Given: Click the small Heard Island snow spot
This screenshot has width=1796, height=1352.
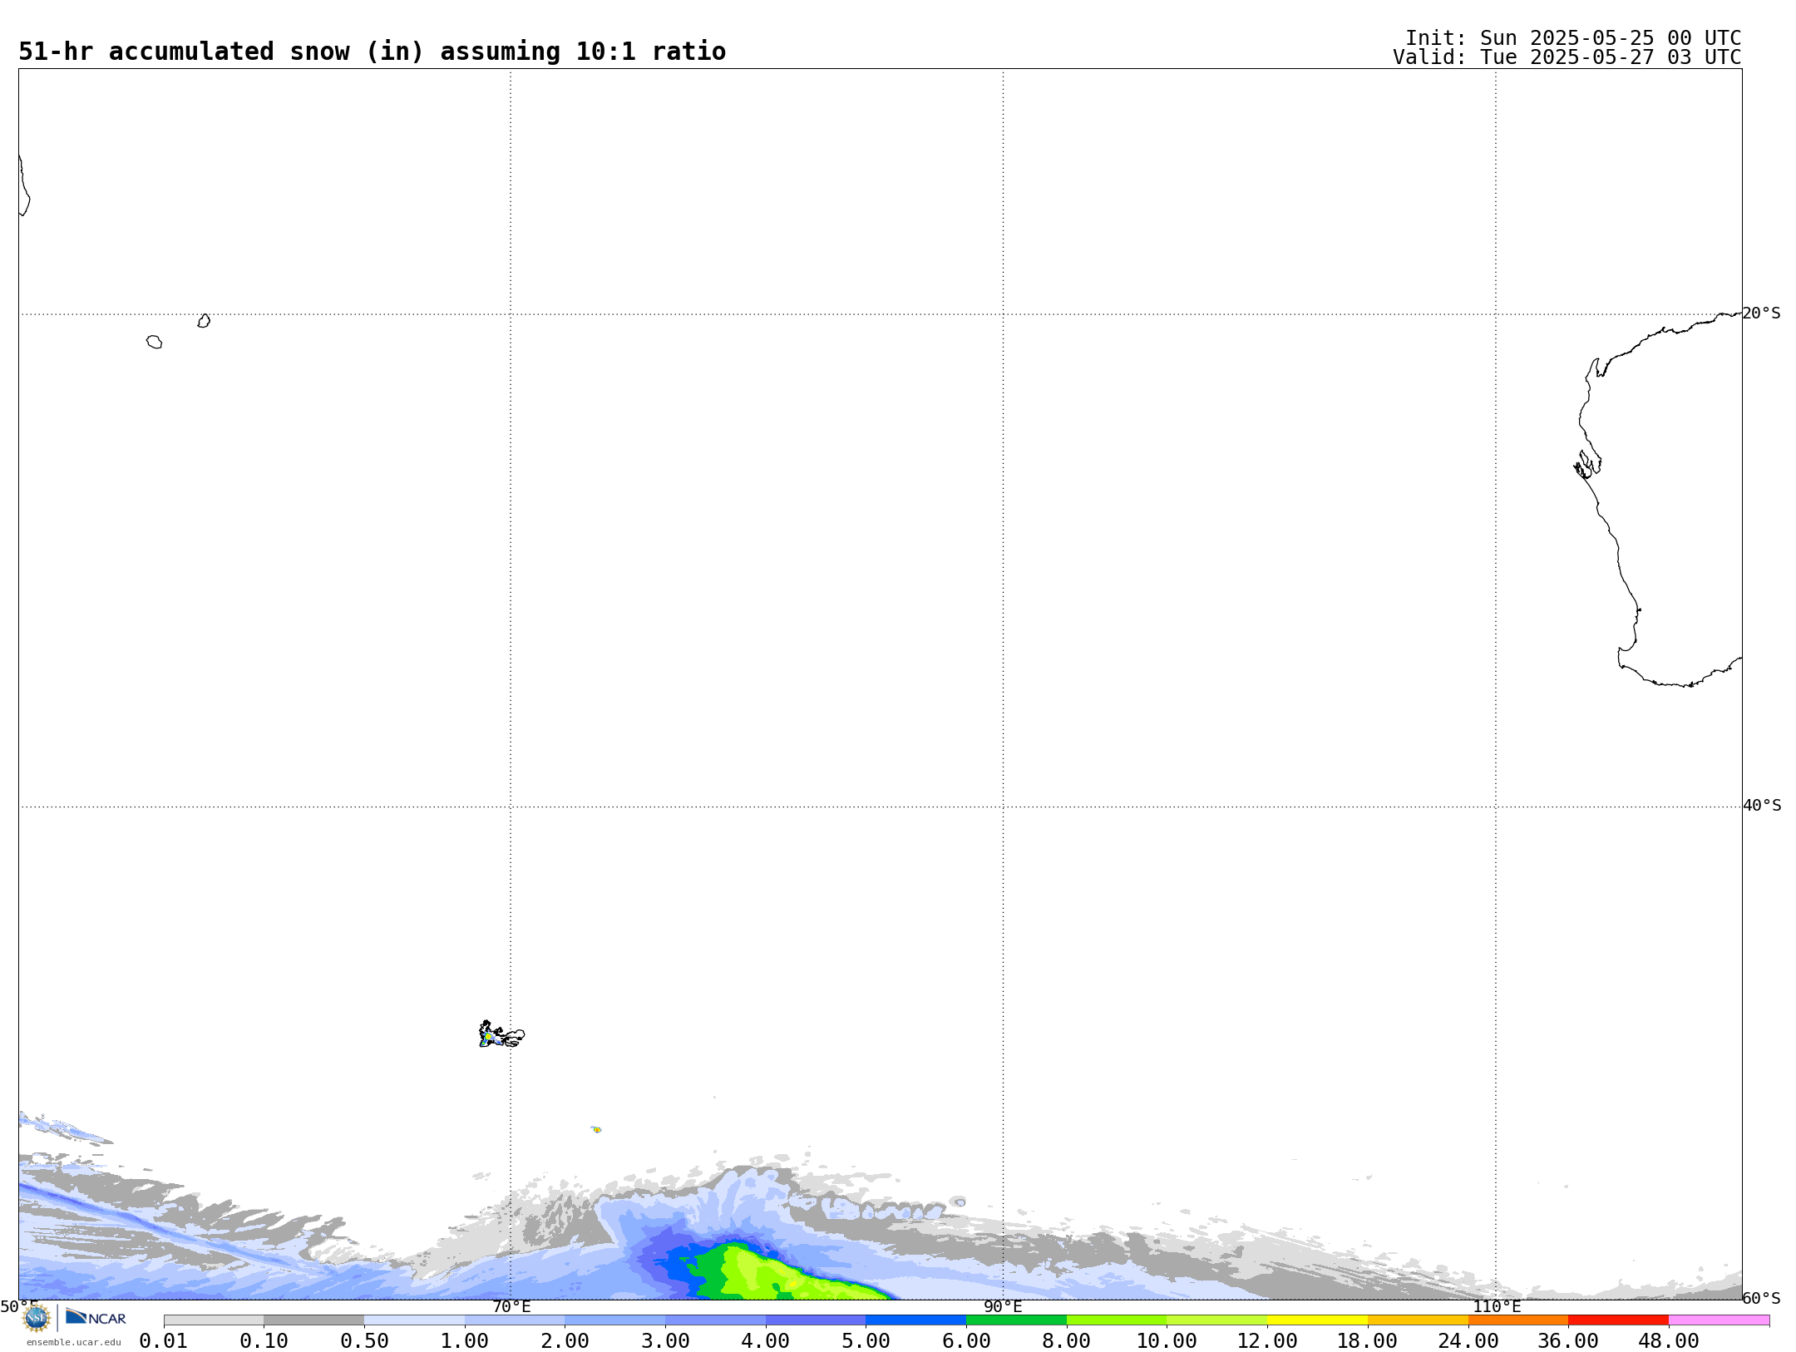Looking at the screenshot, I should [596, 1129].
